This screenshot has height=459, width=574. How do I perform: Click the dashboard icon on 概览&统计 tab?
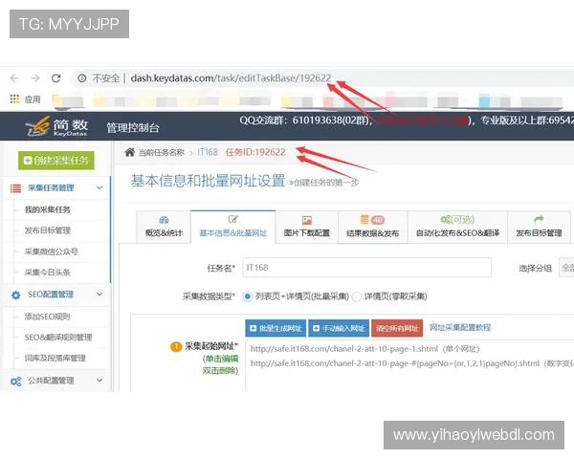pyautogui.click(x=164, y=220)
